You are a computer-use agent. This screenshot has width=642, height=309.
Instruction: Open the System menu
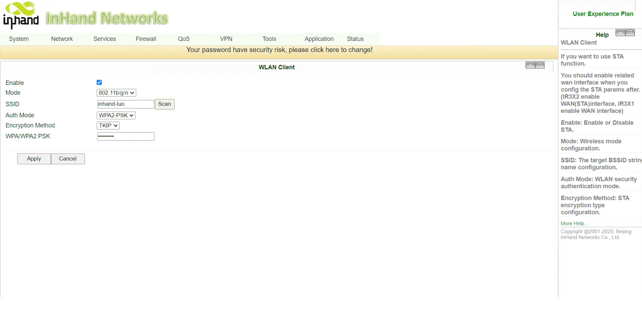[x=19, y=39]
